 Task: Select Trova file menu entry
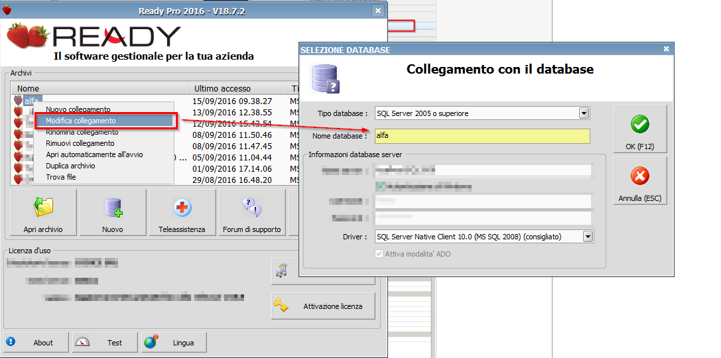click(61, 177)
